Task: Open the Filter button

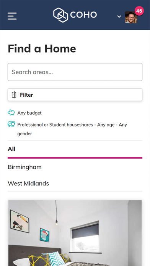Action: [x=75, y=95]
